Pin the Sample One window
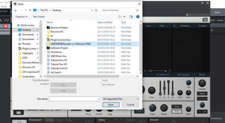This screenshot has width=225, height=123. (202, 3)
